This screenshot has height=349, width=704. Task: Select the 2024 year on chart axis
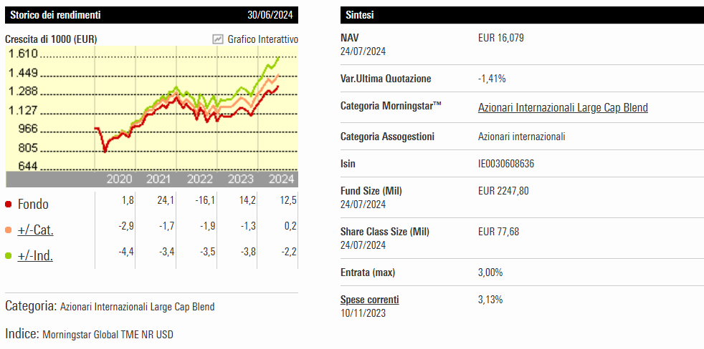(280, 179)
